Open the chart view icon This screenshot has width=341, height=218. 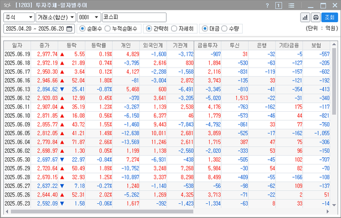[x=305, y=18]
